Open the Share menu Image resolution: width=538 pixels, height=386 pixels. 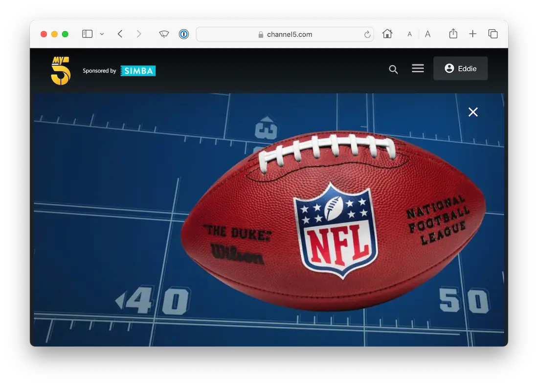tap(453, 33)
